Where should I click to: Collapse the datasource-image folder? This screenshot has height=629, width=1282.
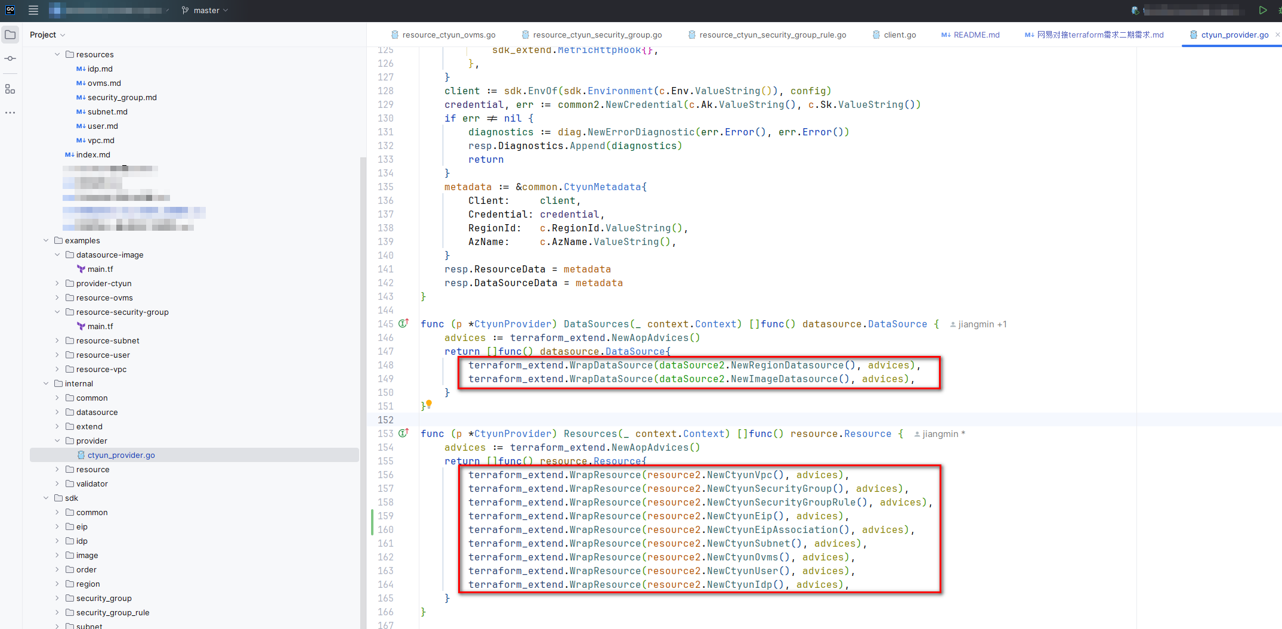click(57, 255)
